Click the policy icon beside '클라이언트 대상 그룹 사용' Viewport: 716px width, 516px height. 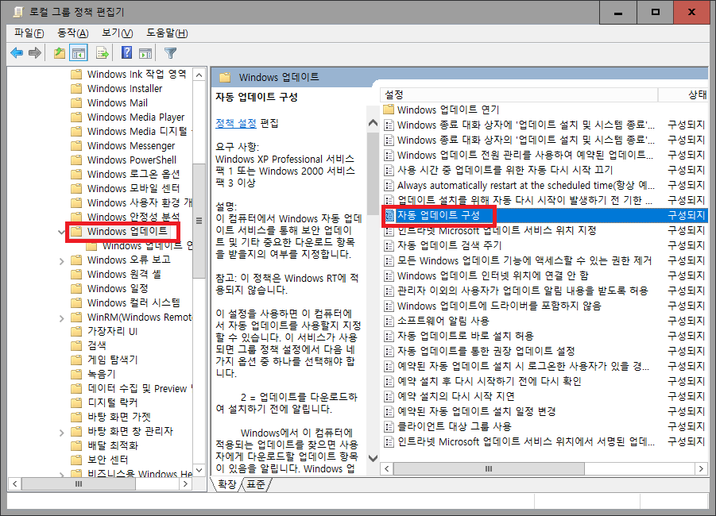coord(389,426)
